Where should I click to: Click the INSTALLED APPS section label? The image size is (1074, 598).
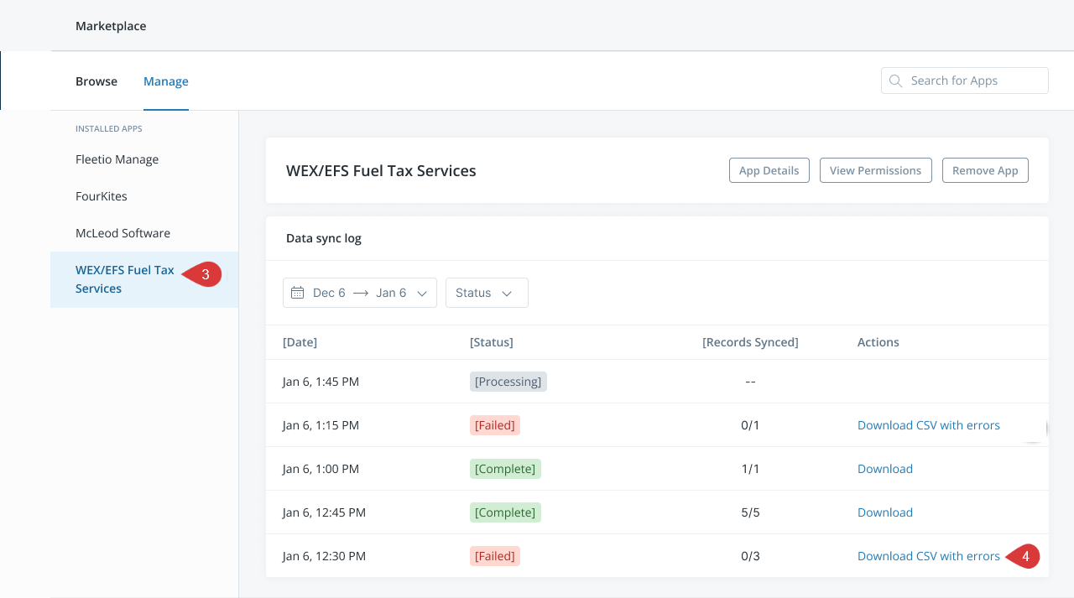point(109,128)
